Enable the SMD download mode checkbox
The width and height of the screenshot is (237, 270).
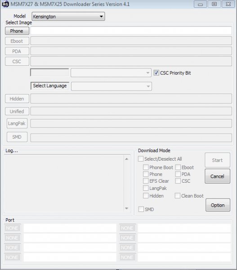tap(141, 209)
